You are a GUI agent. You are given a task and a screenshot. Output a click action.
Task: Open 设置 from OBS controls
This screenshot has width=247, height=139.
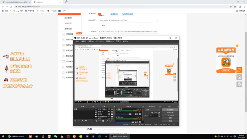coord(170,118)
